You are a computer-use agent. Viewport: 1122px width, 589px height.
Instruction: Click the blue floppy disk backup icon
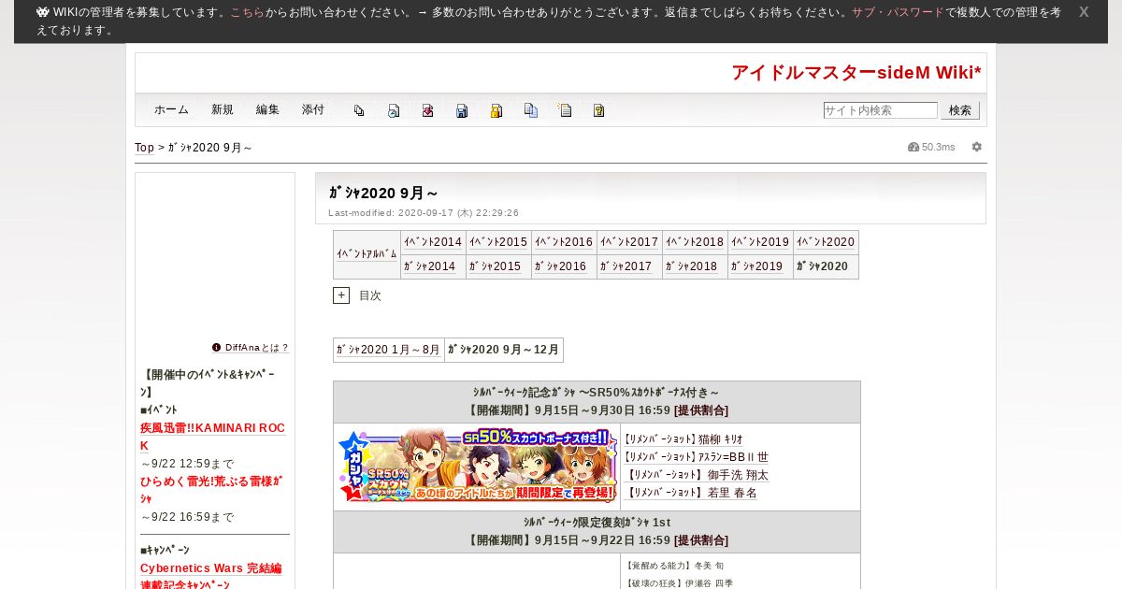tap(462, 110)
